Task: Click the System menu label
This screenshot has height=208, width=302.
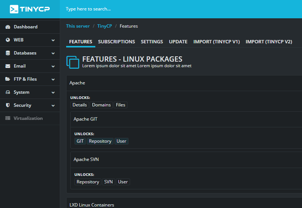Action: [x=22, y=92]
